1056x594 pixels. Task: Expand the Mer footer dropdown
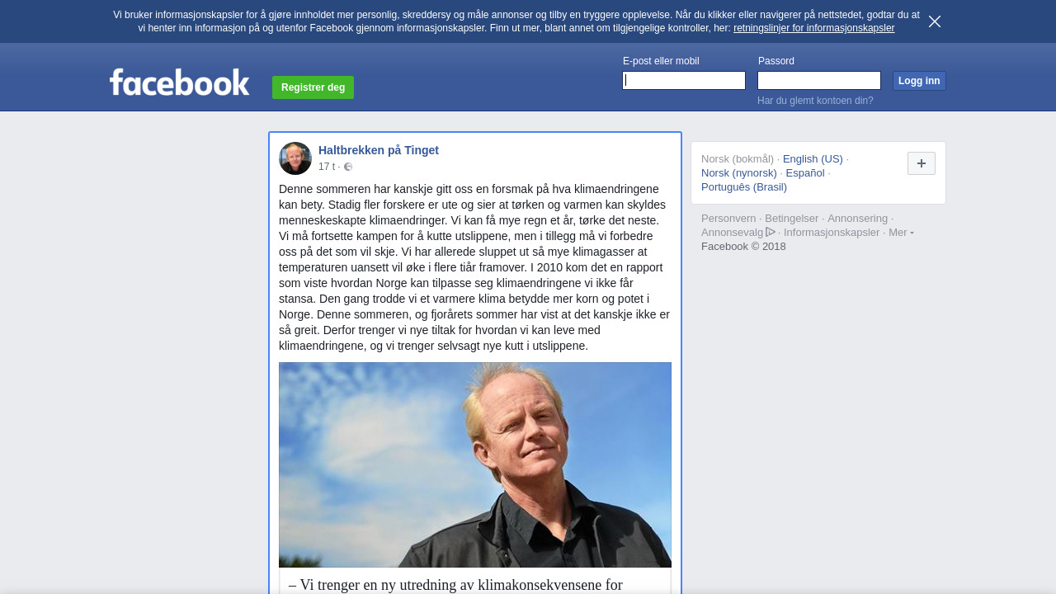coord(901,233)
